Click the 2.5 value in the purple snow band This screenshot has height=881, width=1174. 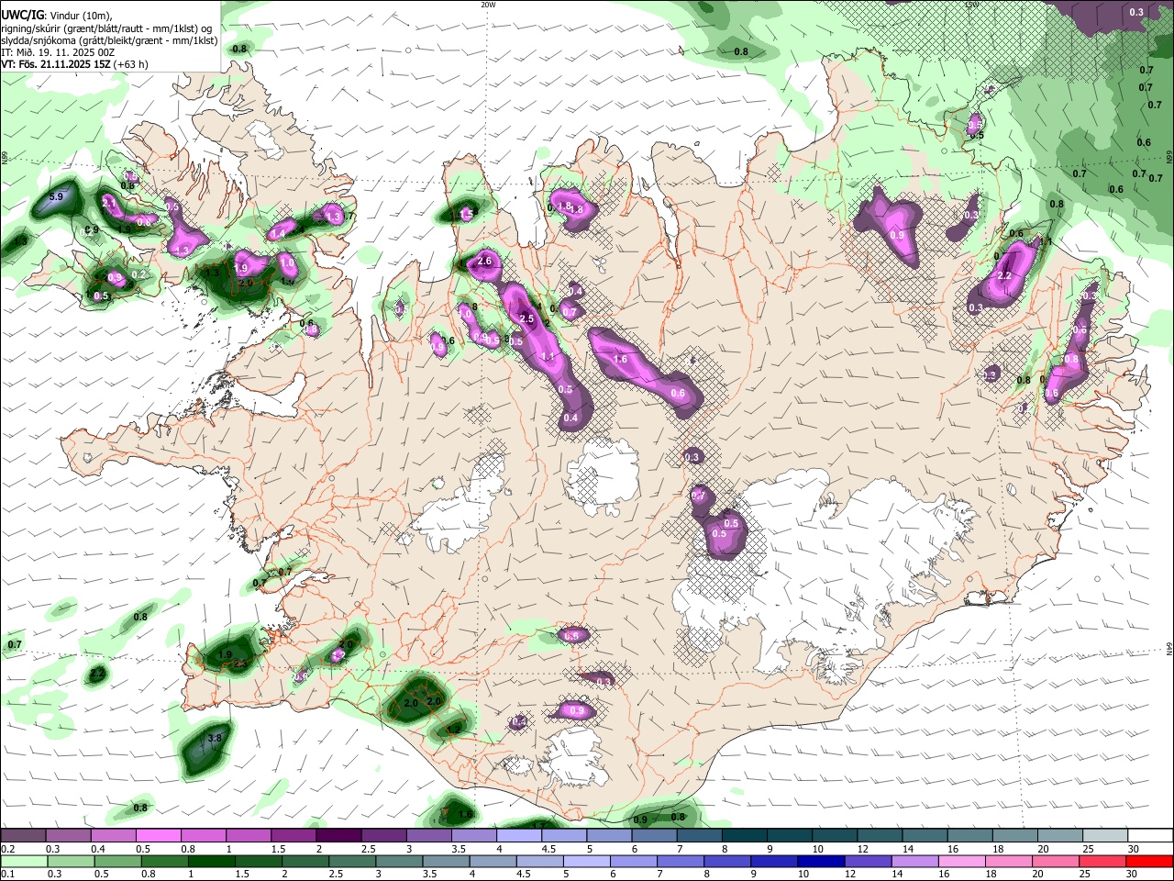tap(526, 318)
